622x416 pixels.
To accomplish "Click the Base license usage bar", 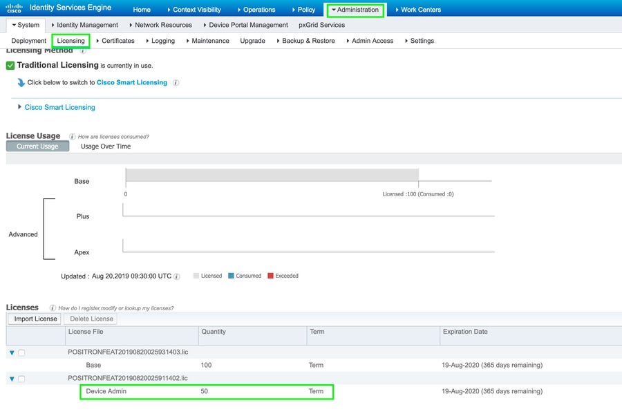I will [x=272, y=175].
